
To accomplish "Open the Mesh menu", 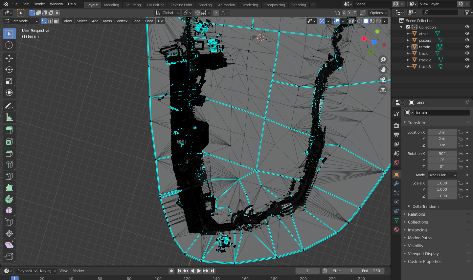I will pos(107,21).
